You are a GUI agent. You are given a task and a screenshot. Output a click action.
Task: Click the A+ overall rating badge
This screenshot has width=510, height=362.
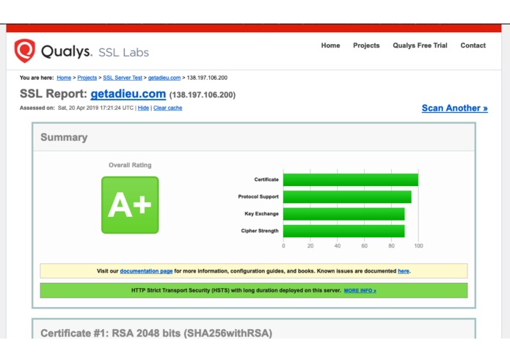(x=130, y=205)
